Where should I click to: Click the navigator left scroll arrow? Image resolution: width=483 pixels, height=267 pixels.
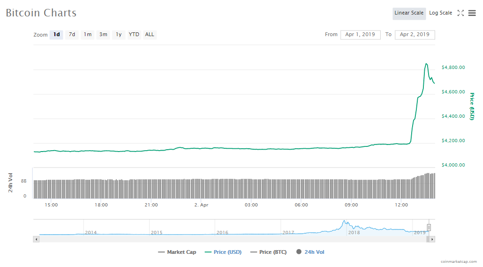click(x=36, y=239)
